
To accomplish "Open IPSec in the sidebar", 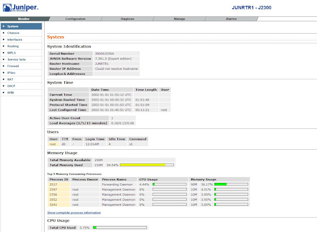I will tap(21, 72).
